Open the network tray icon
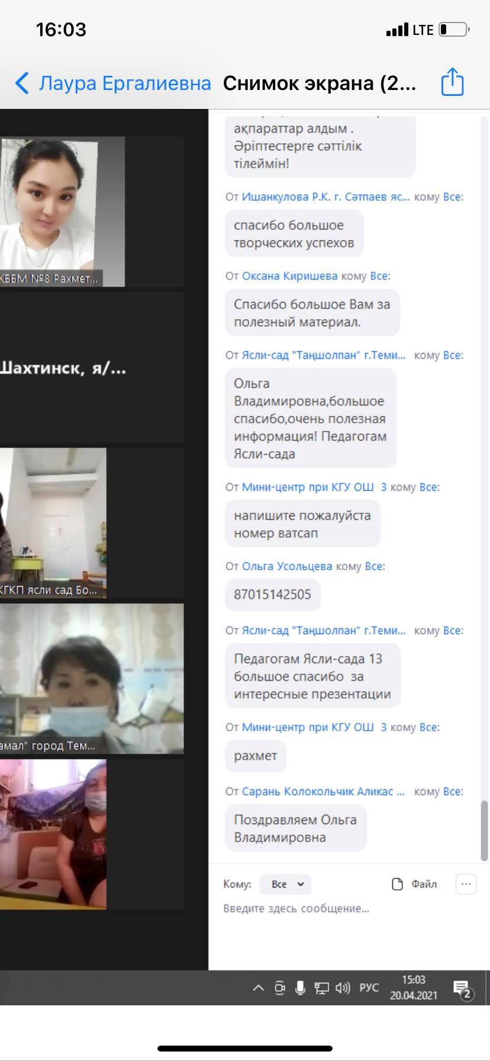Viewport: 490px width, 1061px height. pos(321,988)
